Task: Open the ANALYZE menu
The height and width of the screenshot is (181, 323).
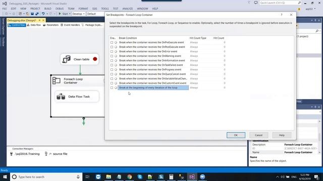Action: 128,9
